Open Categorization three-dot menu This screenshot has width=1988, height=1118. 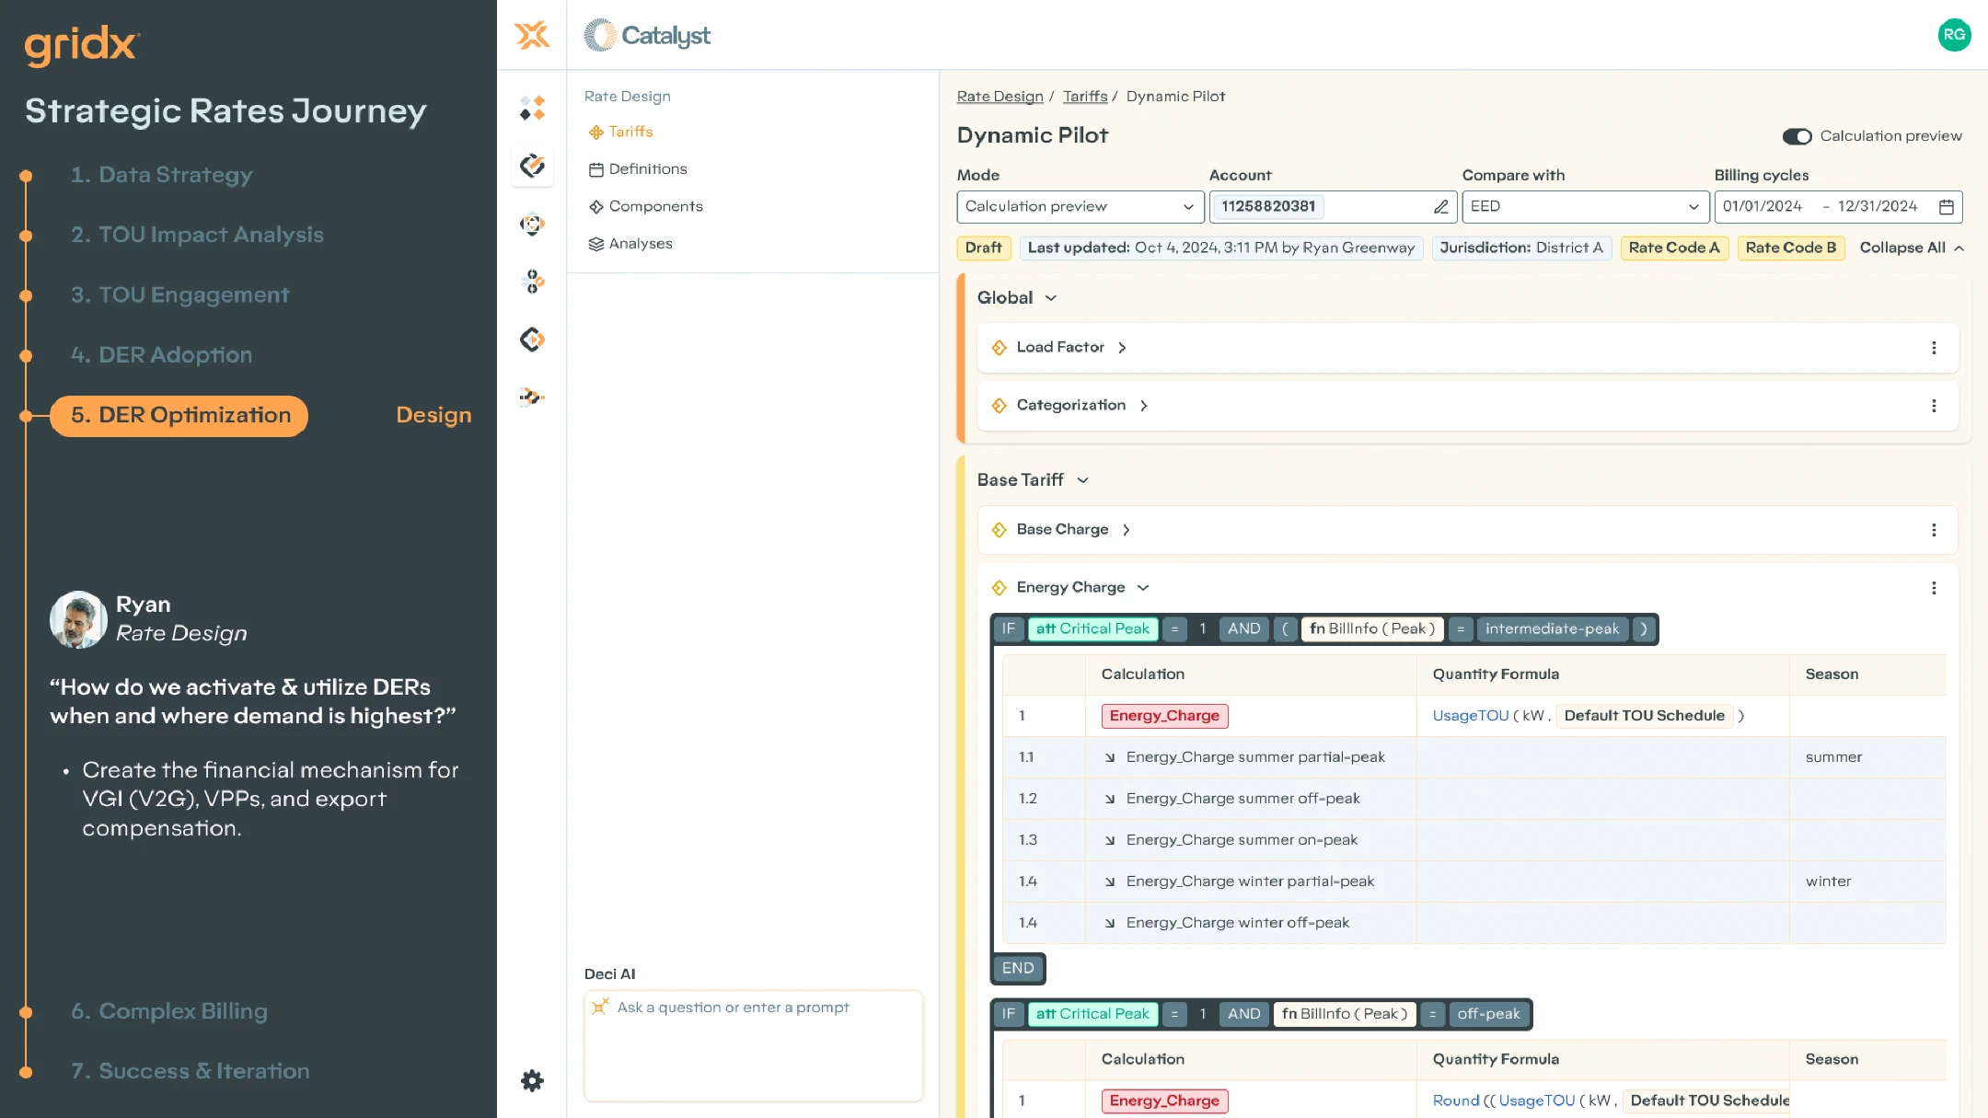pos(1934,406)
